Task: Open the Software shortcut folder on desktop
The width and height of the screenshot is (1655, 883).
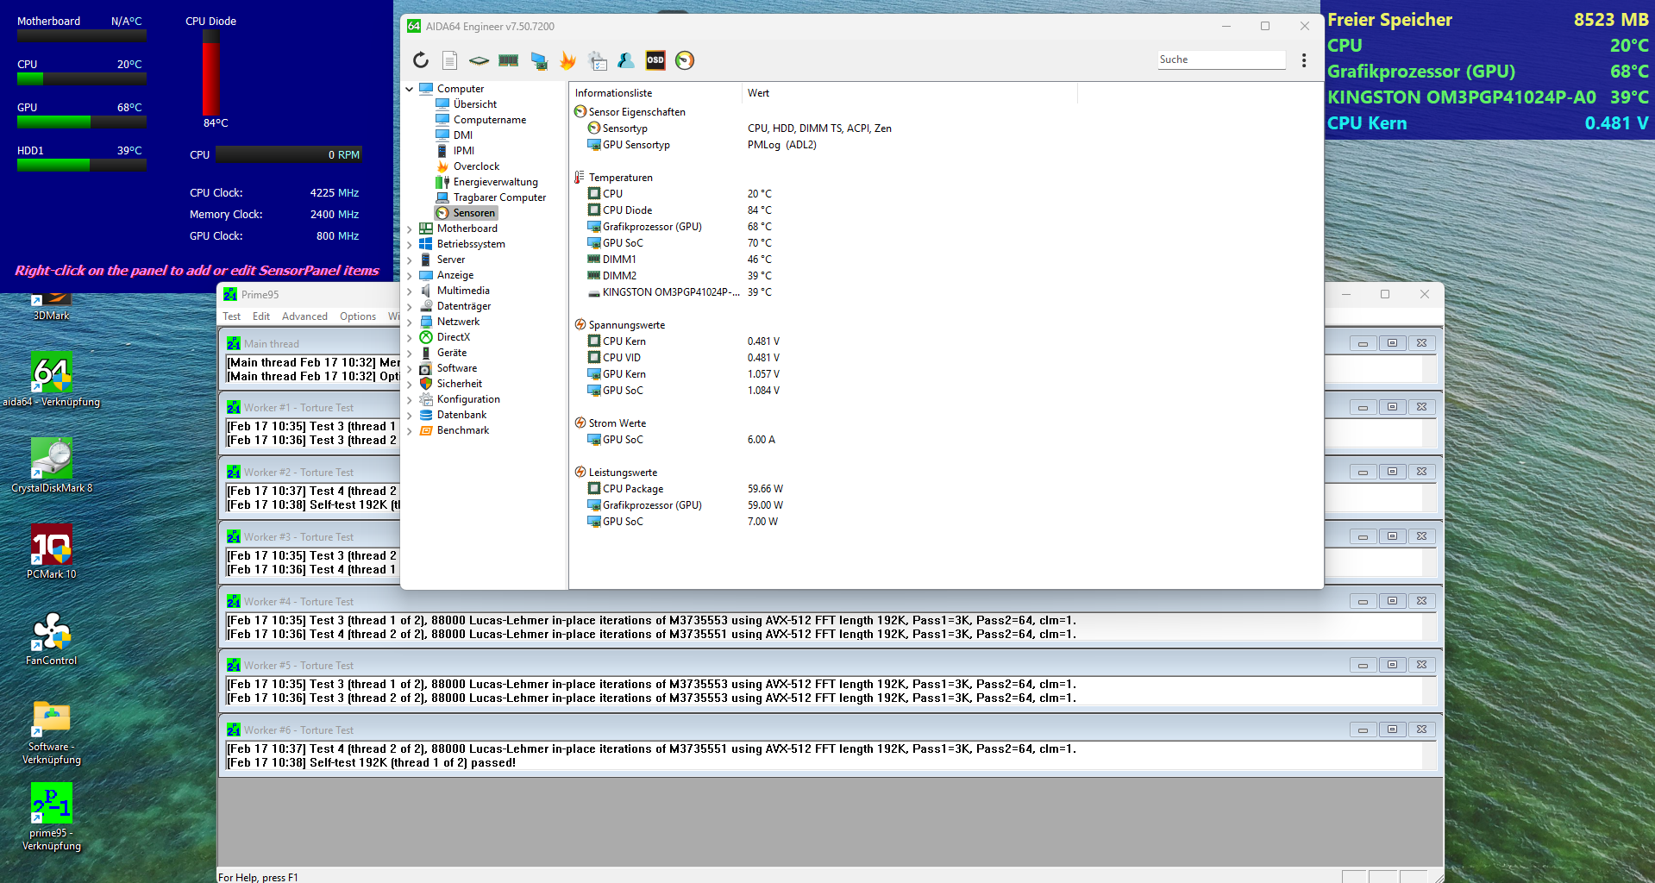Action: [x=52, y=731]
